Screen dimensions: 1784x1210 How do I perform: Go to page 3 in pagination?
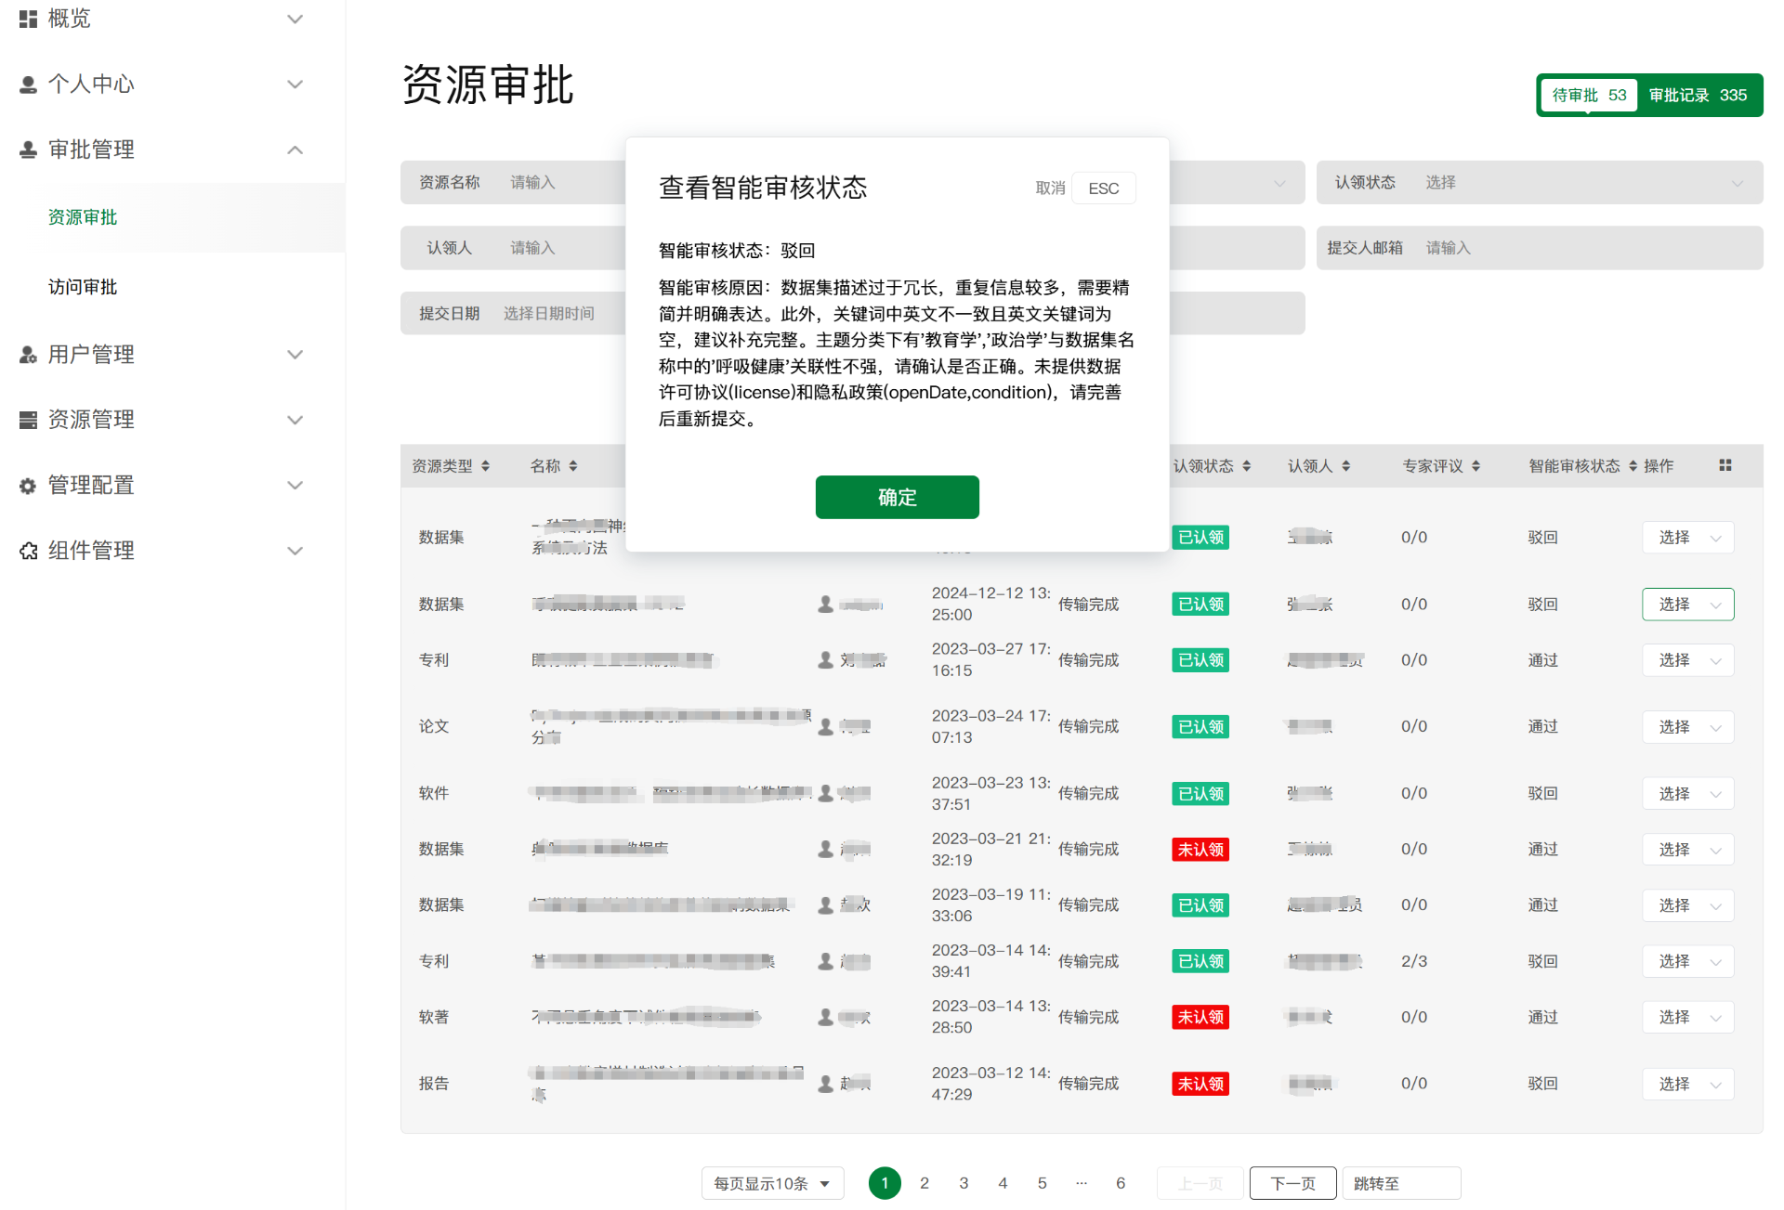pos(964,1183)
